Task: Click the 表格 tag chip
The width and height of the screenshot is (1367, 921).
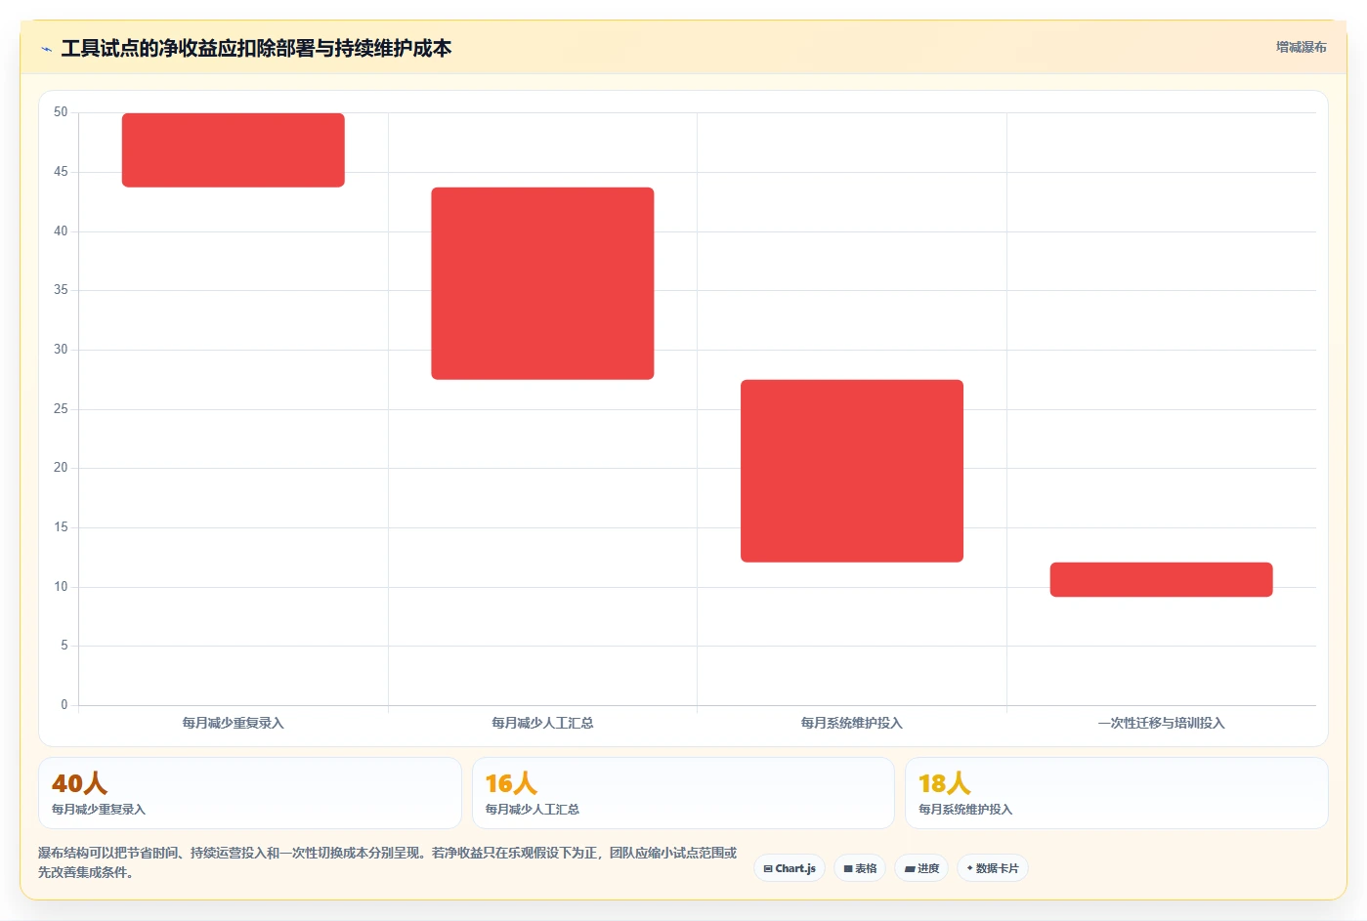Action: coord(860,868)
